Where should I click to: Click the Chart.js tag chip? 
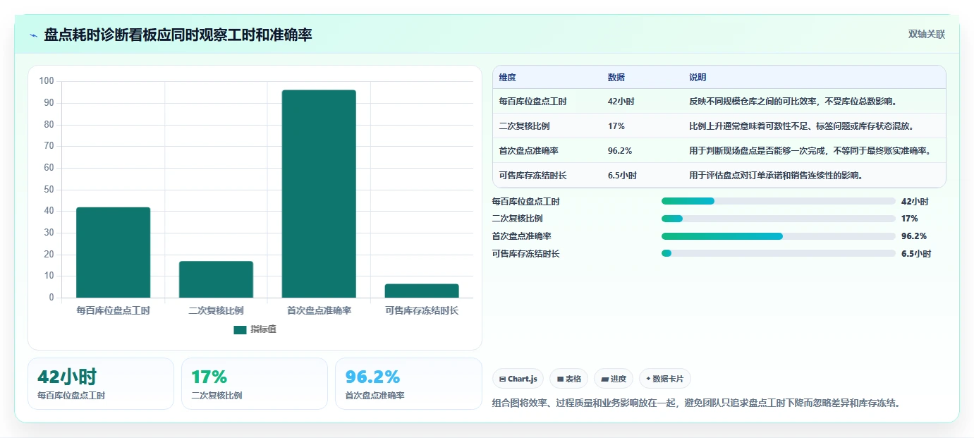point(518,379)
